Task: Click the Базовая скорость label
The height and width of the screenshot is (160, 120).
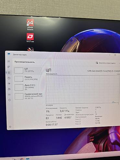Action: pos(82,108)
